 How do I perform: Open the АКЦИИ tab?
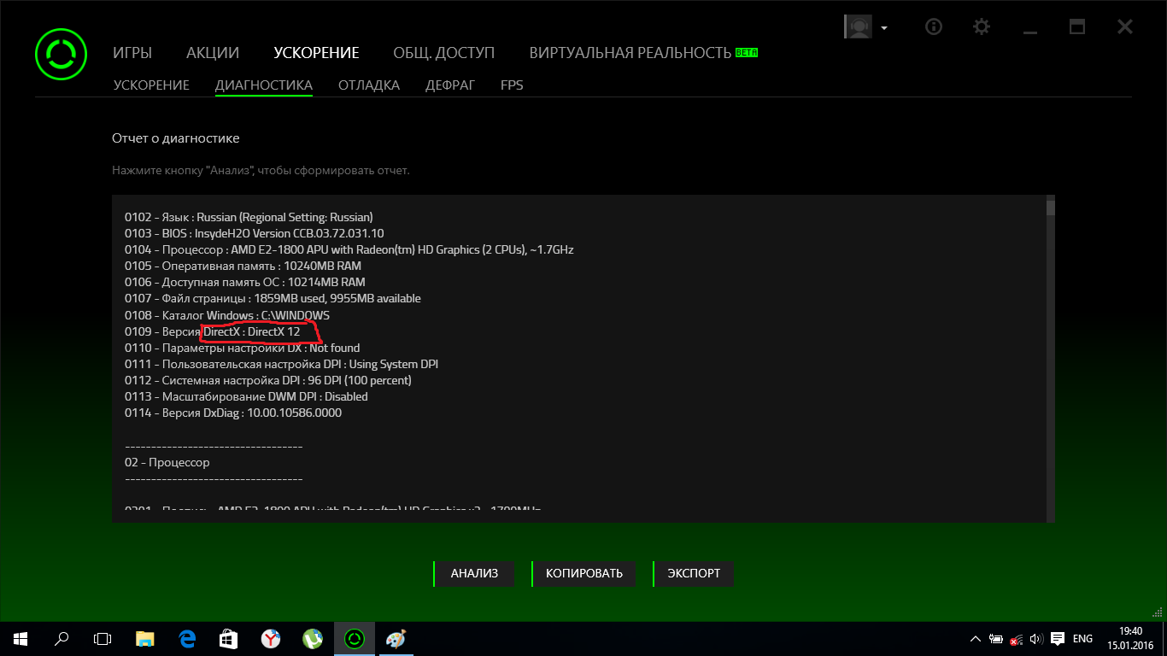(213, 53)
